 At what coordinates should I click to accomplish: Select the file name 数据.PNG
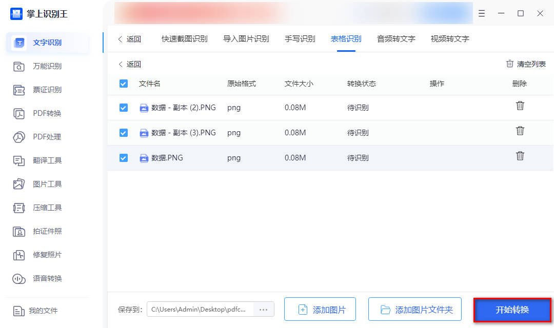coord(167,158)
